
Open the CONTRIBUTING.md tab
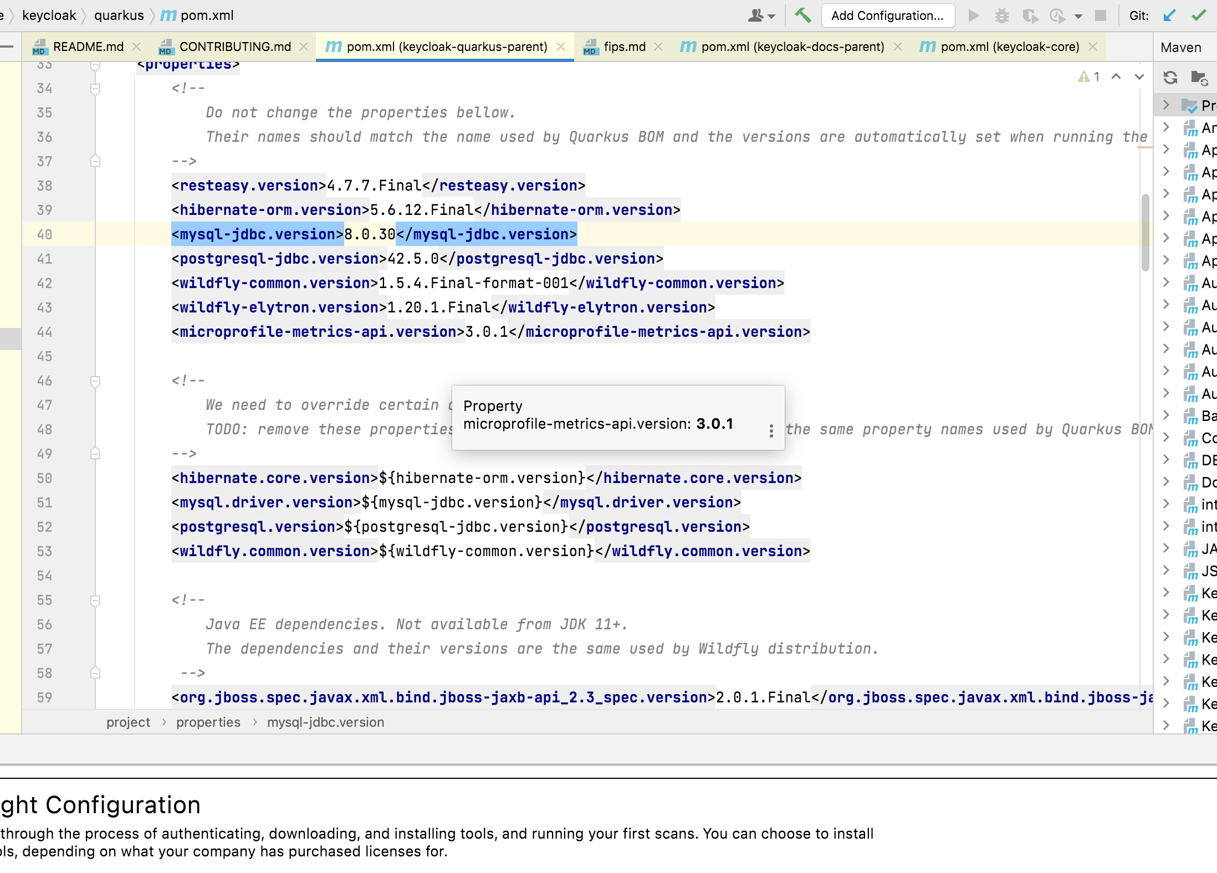click(235, 47)
